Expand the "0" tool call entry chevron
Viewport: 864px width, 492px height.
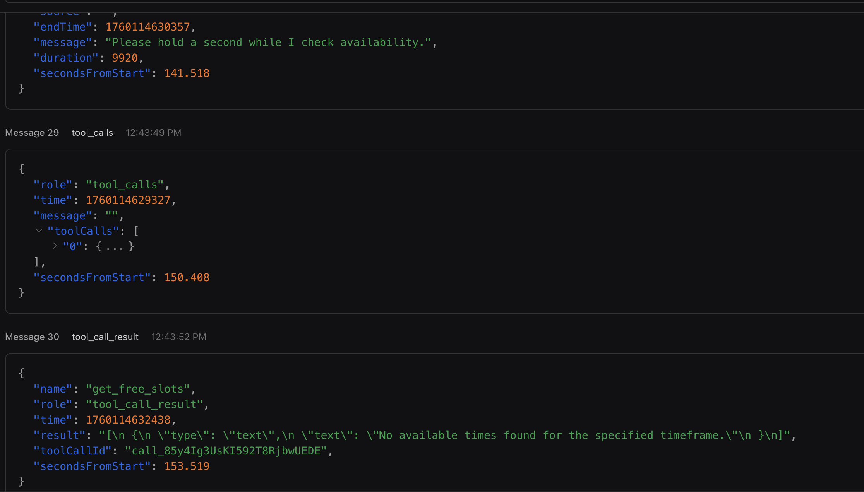point(55,246)
